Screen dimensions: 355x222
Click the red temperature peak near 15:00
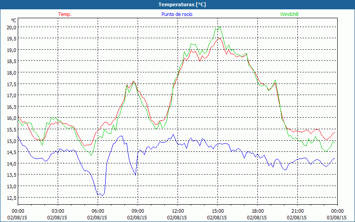coord(220,38)
